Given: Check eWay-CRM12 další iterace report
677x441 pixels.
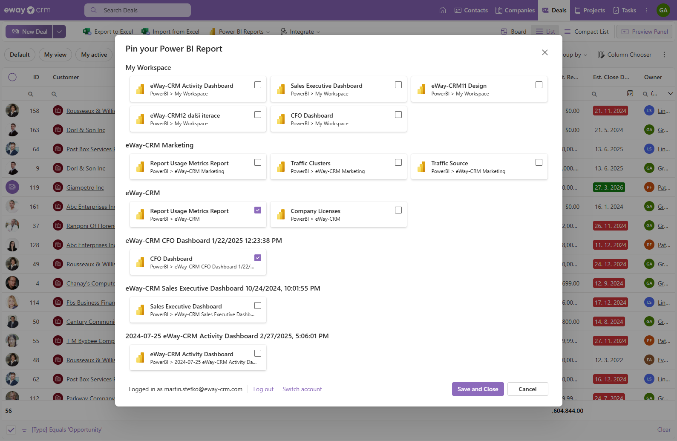Looking at the screenshot, I should point(258,115).
